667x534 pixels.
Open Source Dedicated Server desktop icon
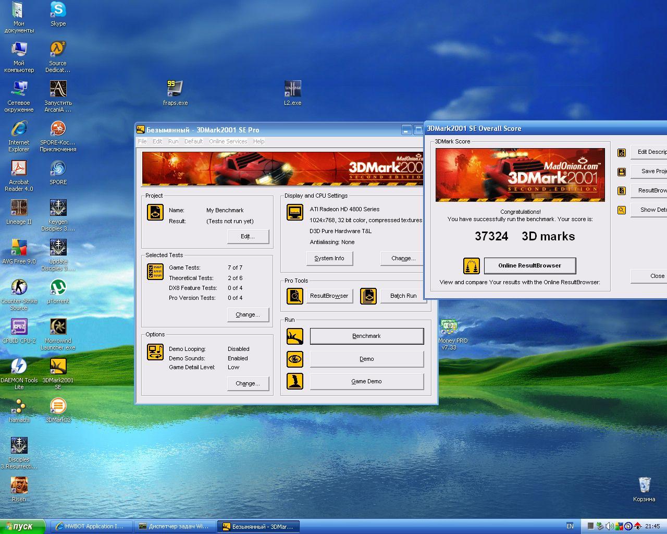pyautogui.click(x=58, y=57)
